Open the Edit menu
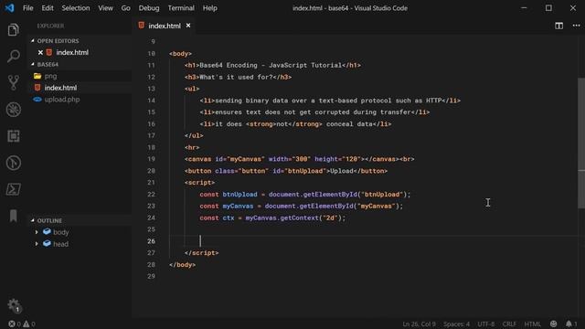The width and height of the screenshot is (585, 329). pos(48,8)
